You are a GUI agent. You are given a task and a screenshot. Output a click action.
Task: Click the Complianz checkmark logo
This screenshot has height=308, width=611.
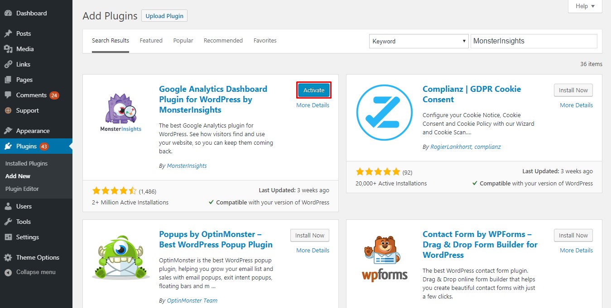[385, 112]
